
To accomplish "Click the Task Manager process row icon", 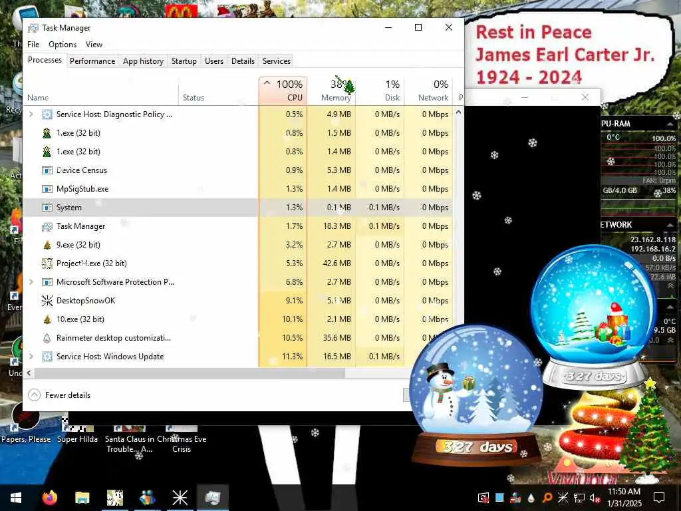I will pos(47,226).
